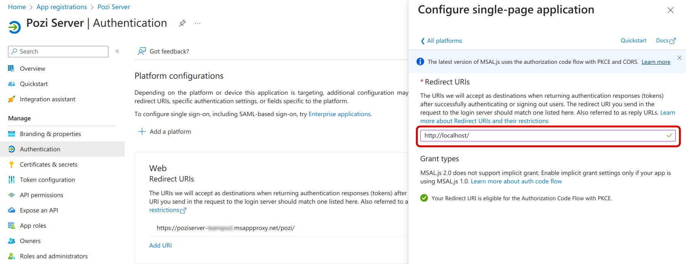Open the Owners people icon
This screenshot has height=264, width=686.
point(11,241)
